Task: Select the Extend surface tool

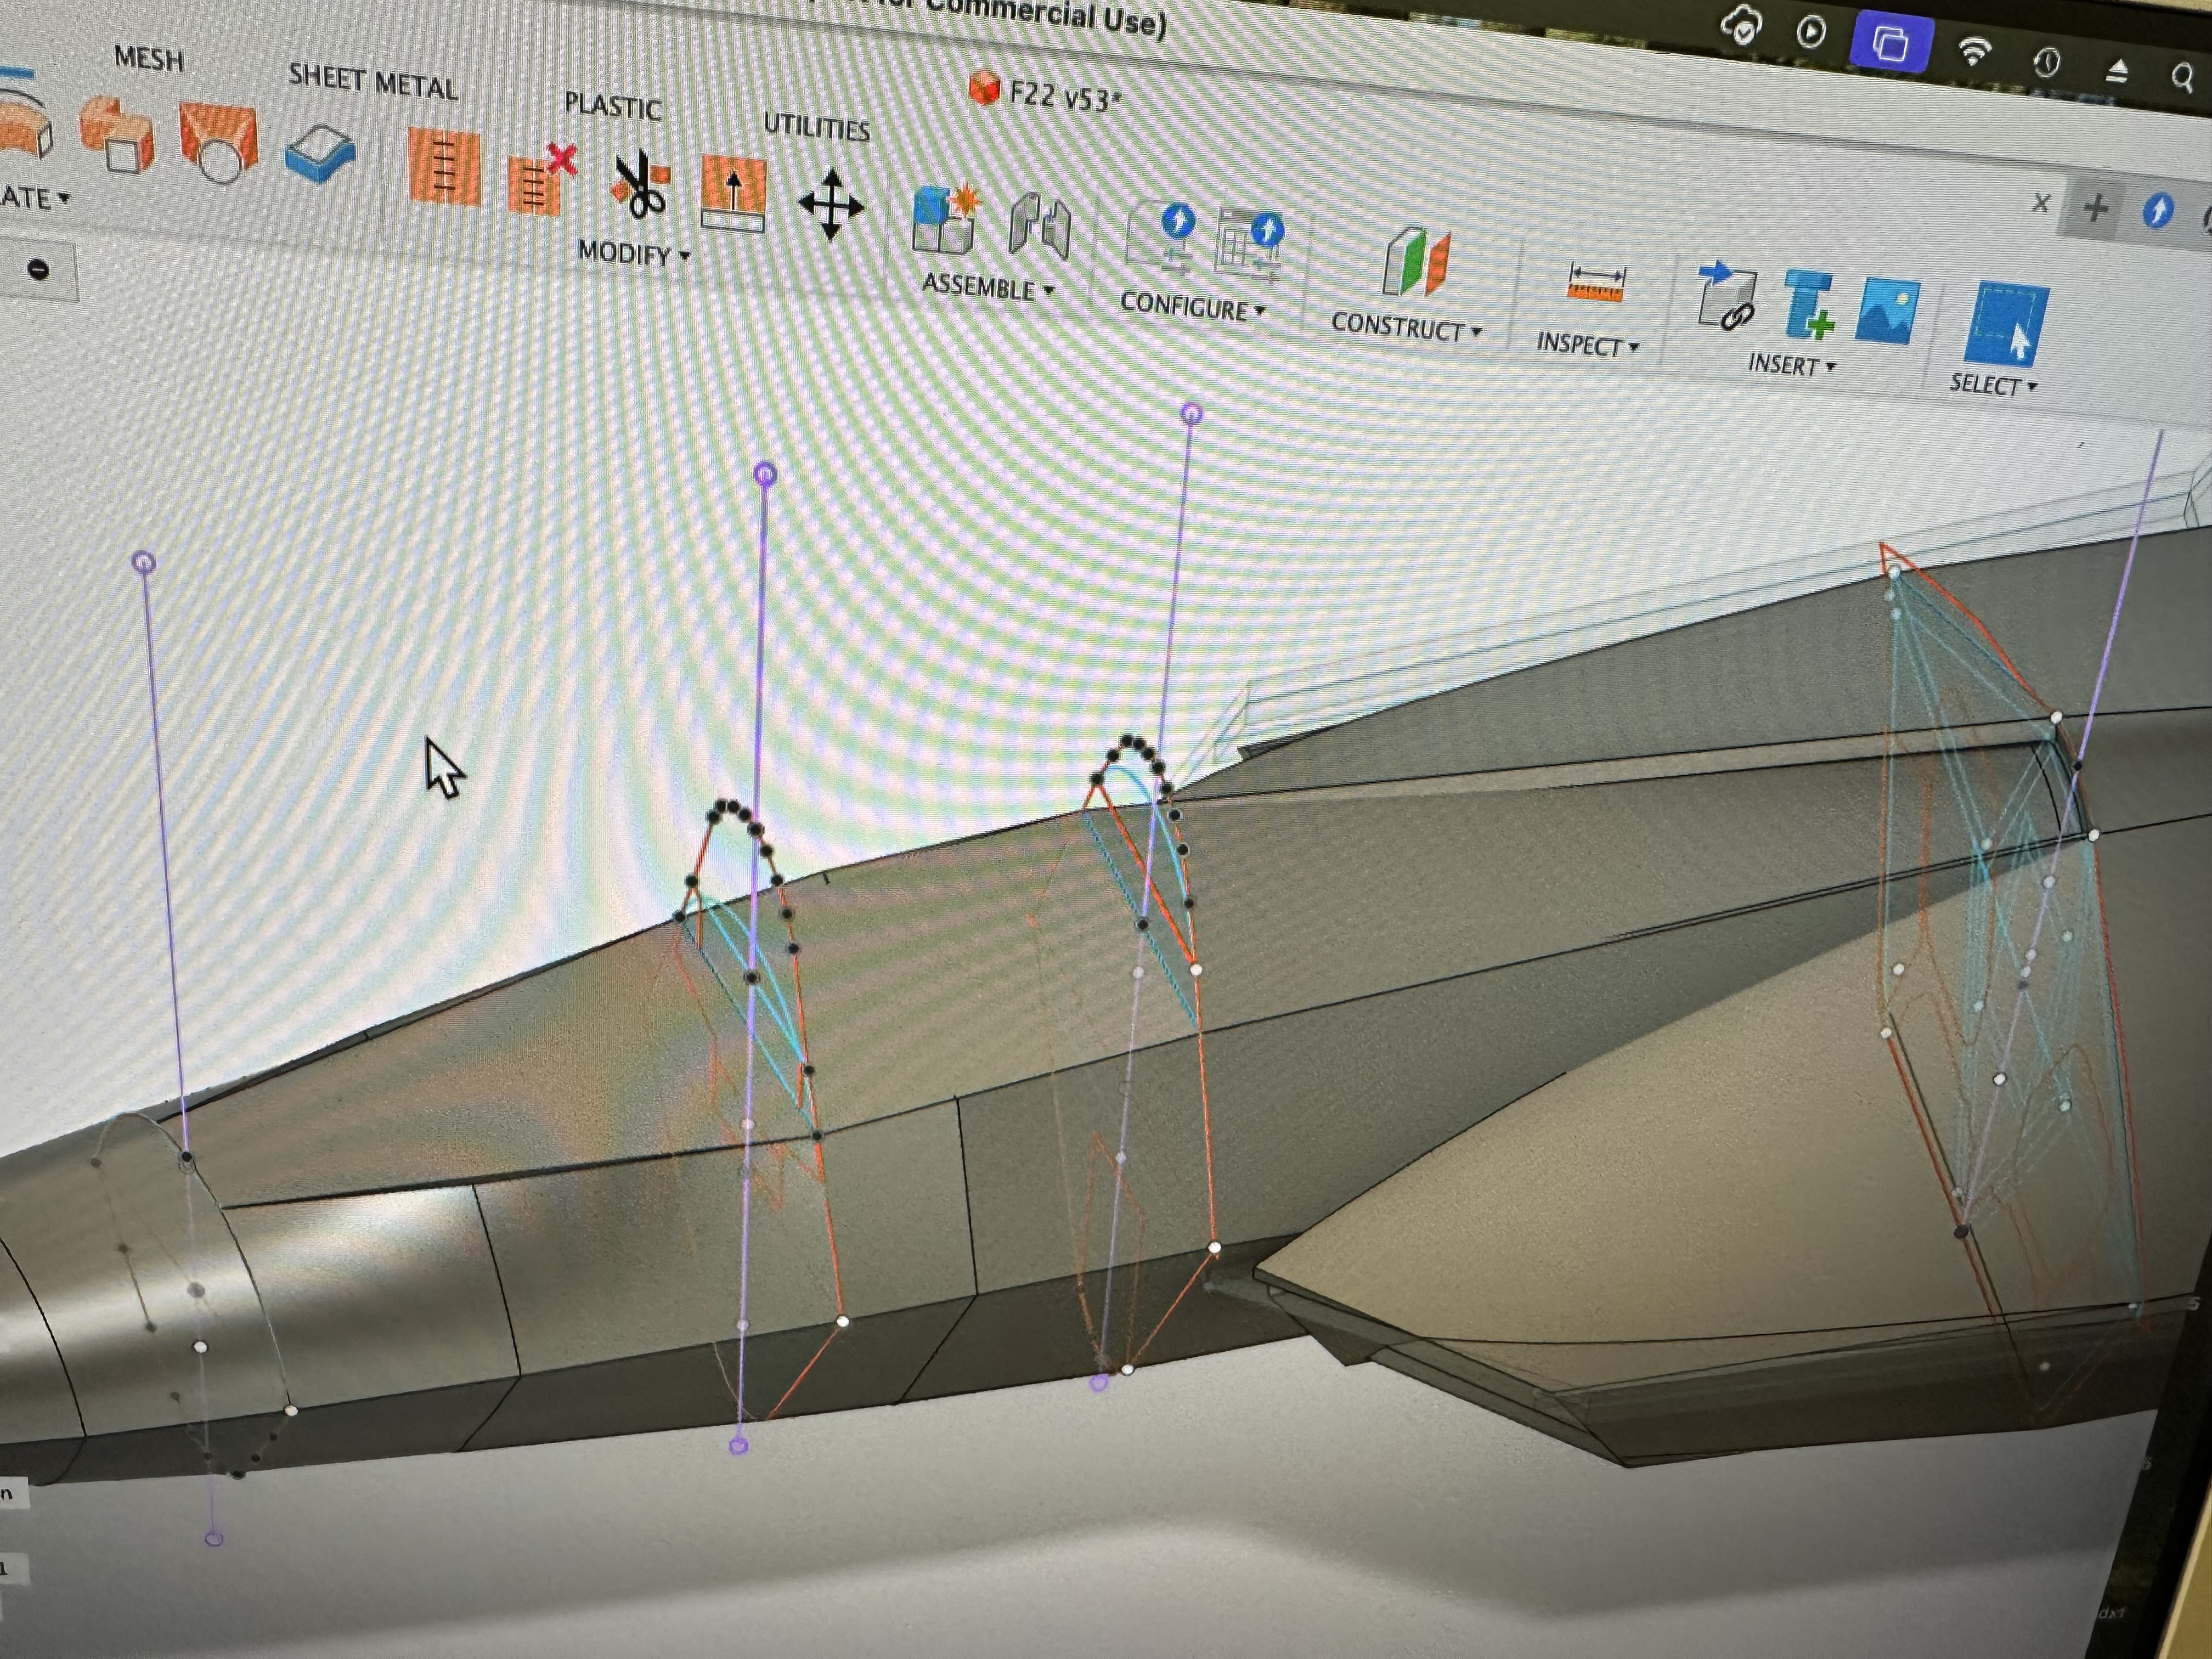Action: point(733,193)
